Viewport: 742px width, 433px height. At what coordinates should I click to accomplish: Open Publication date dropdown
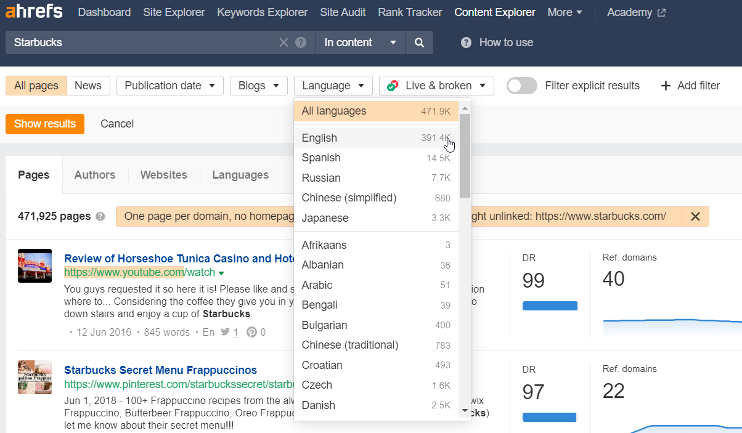(169, 86)
